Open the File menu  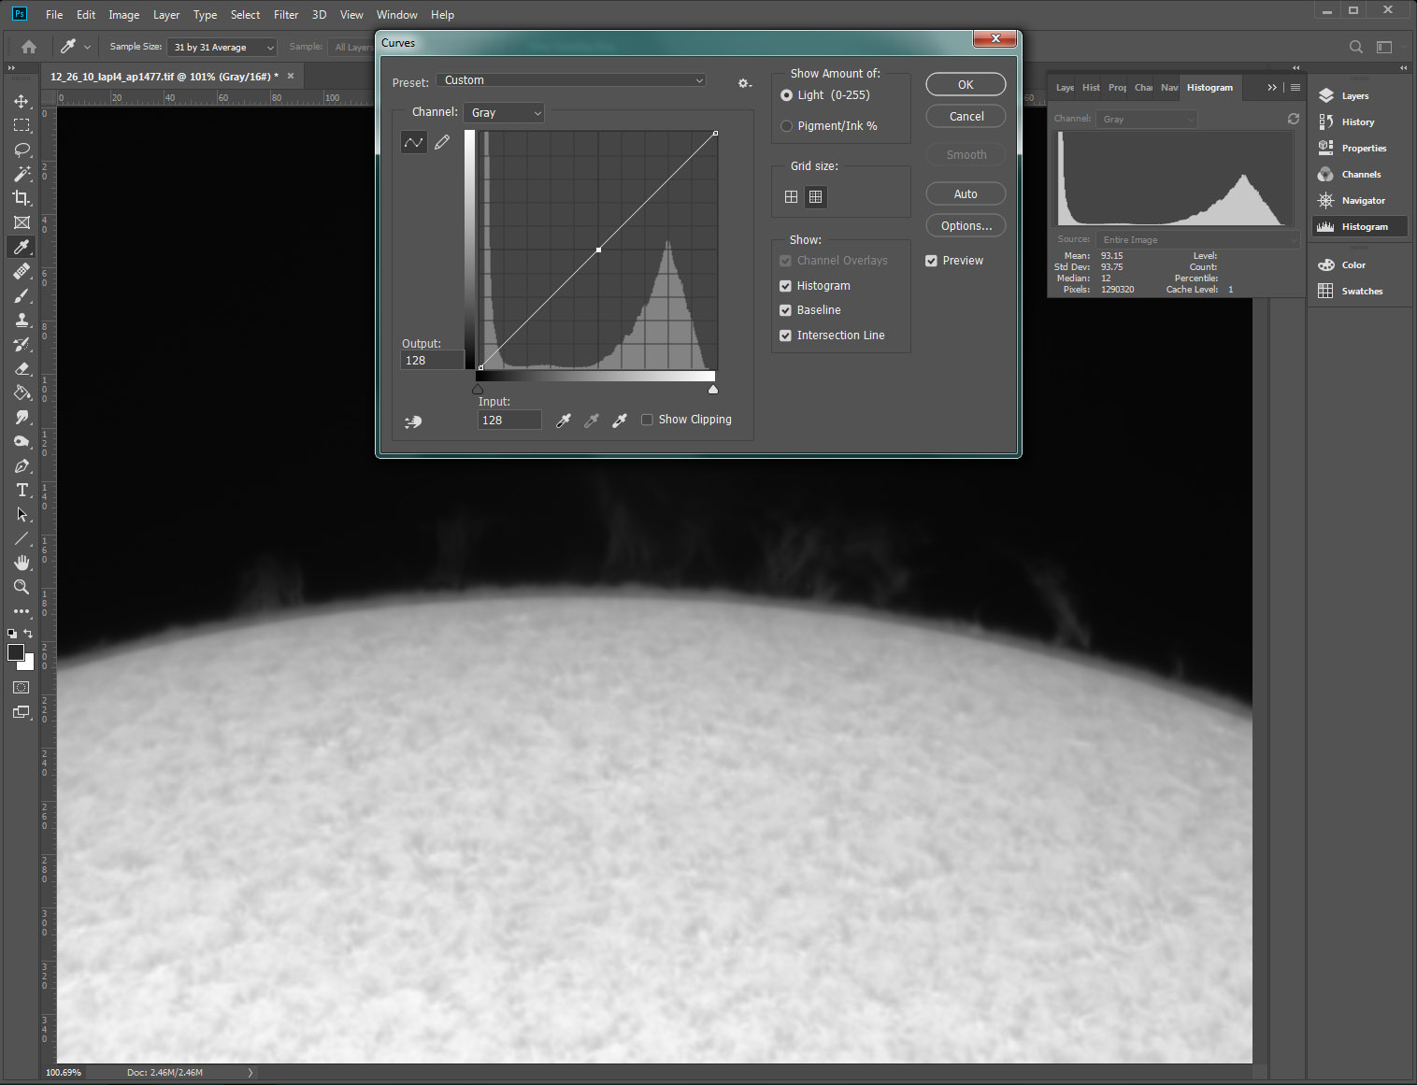tap(54, 15)
